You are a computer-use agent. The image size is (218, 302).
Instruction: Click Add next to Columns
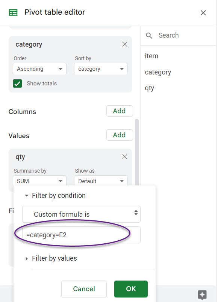pyautogui.click(x=120, y=111)
